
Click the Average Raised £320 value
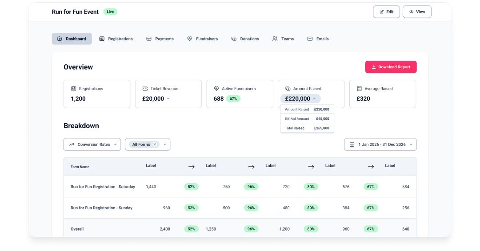pos(364,98)
